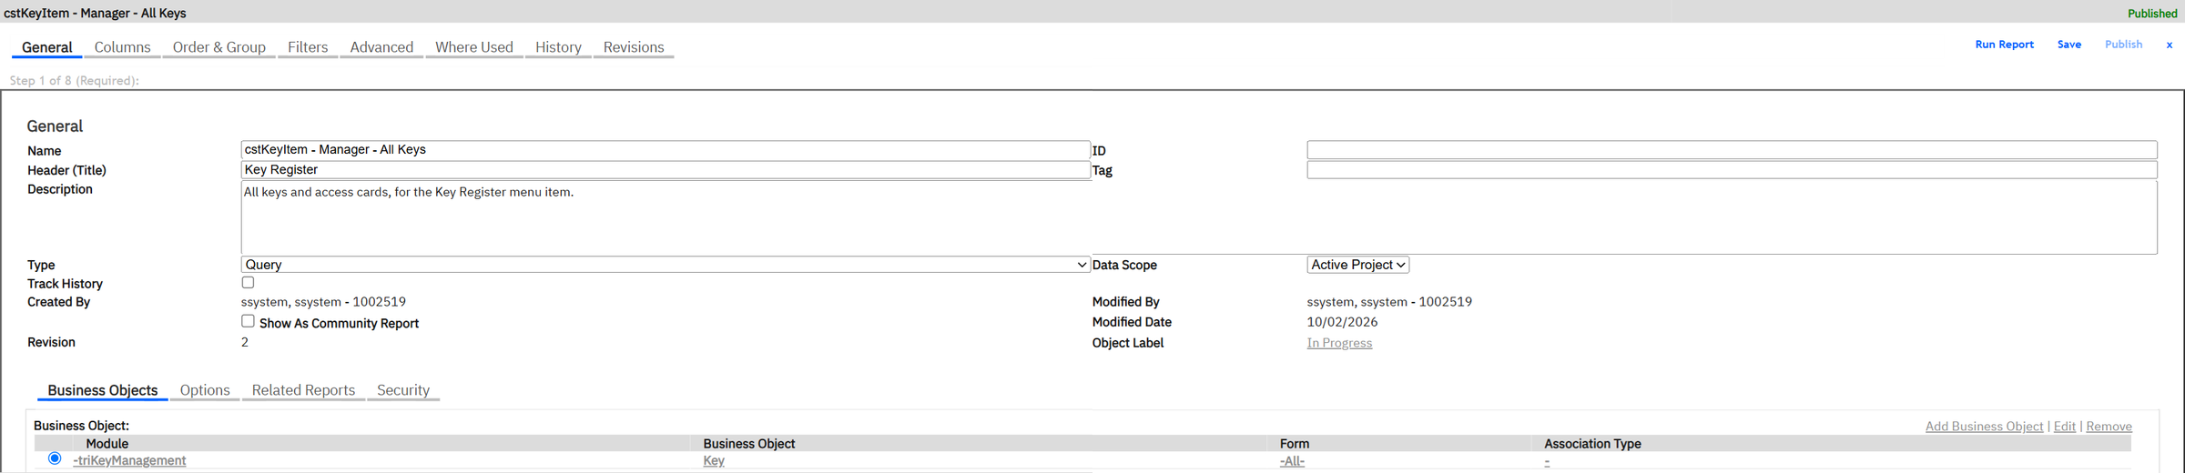Click the Modified Date value 10/02/2026
The image size is (2185, 473).
(x=1342, y=322)
